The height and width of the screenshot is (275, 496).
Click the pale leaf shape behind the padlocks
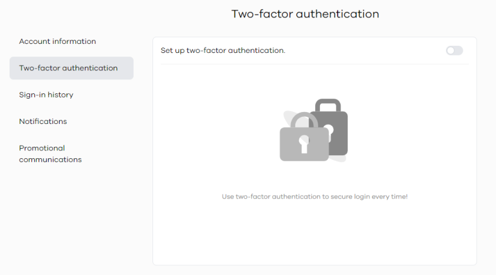pos(287,119)
